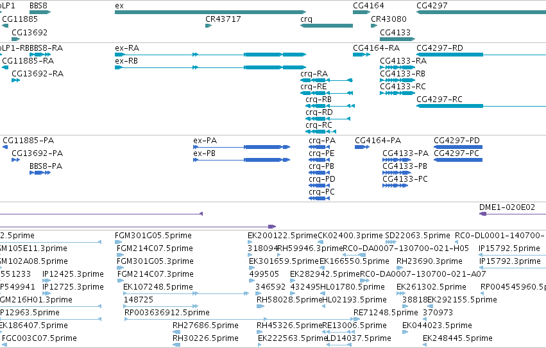Click the BBS8 gene label

tap(38, 6)
